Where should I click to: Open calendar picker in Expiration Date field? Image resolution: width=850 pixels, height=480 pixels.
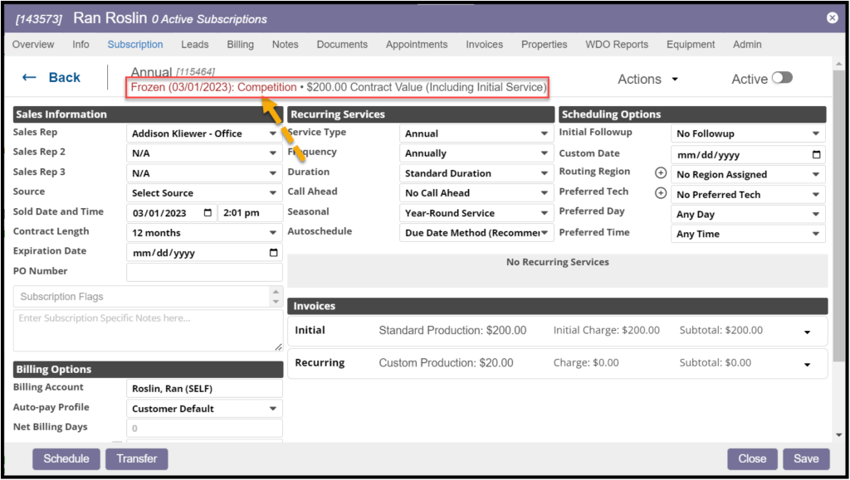pyautogui.click(x=273, y=253)
